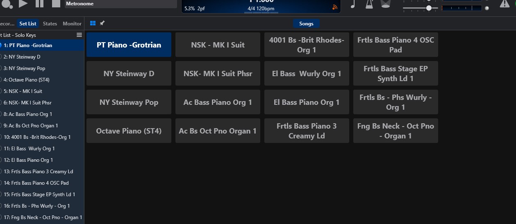Click the 5.3% CPU load readout
Screen dimensions: 516x224
click(x=190, y=9)
